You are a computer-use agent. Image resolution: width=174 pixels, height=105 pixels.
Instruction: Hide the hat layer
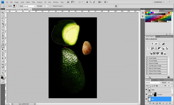[x=146, y=99]
